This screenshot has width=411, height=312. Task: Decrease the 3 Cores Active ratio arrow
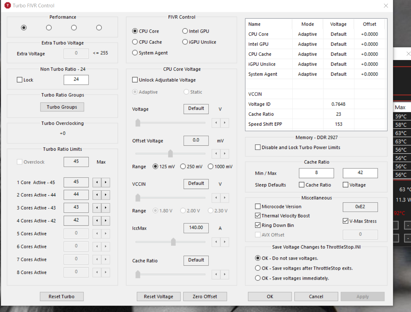97,208
